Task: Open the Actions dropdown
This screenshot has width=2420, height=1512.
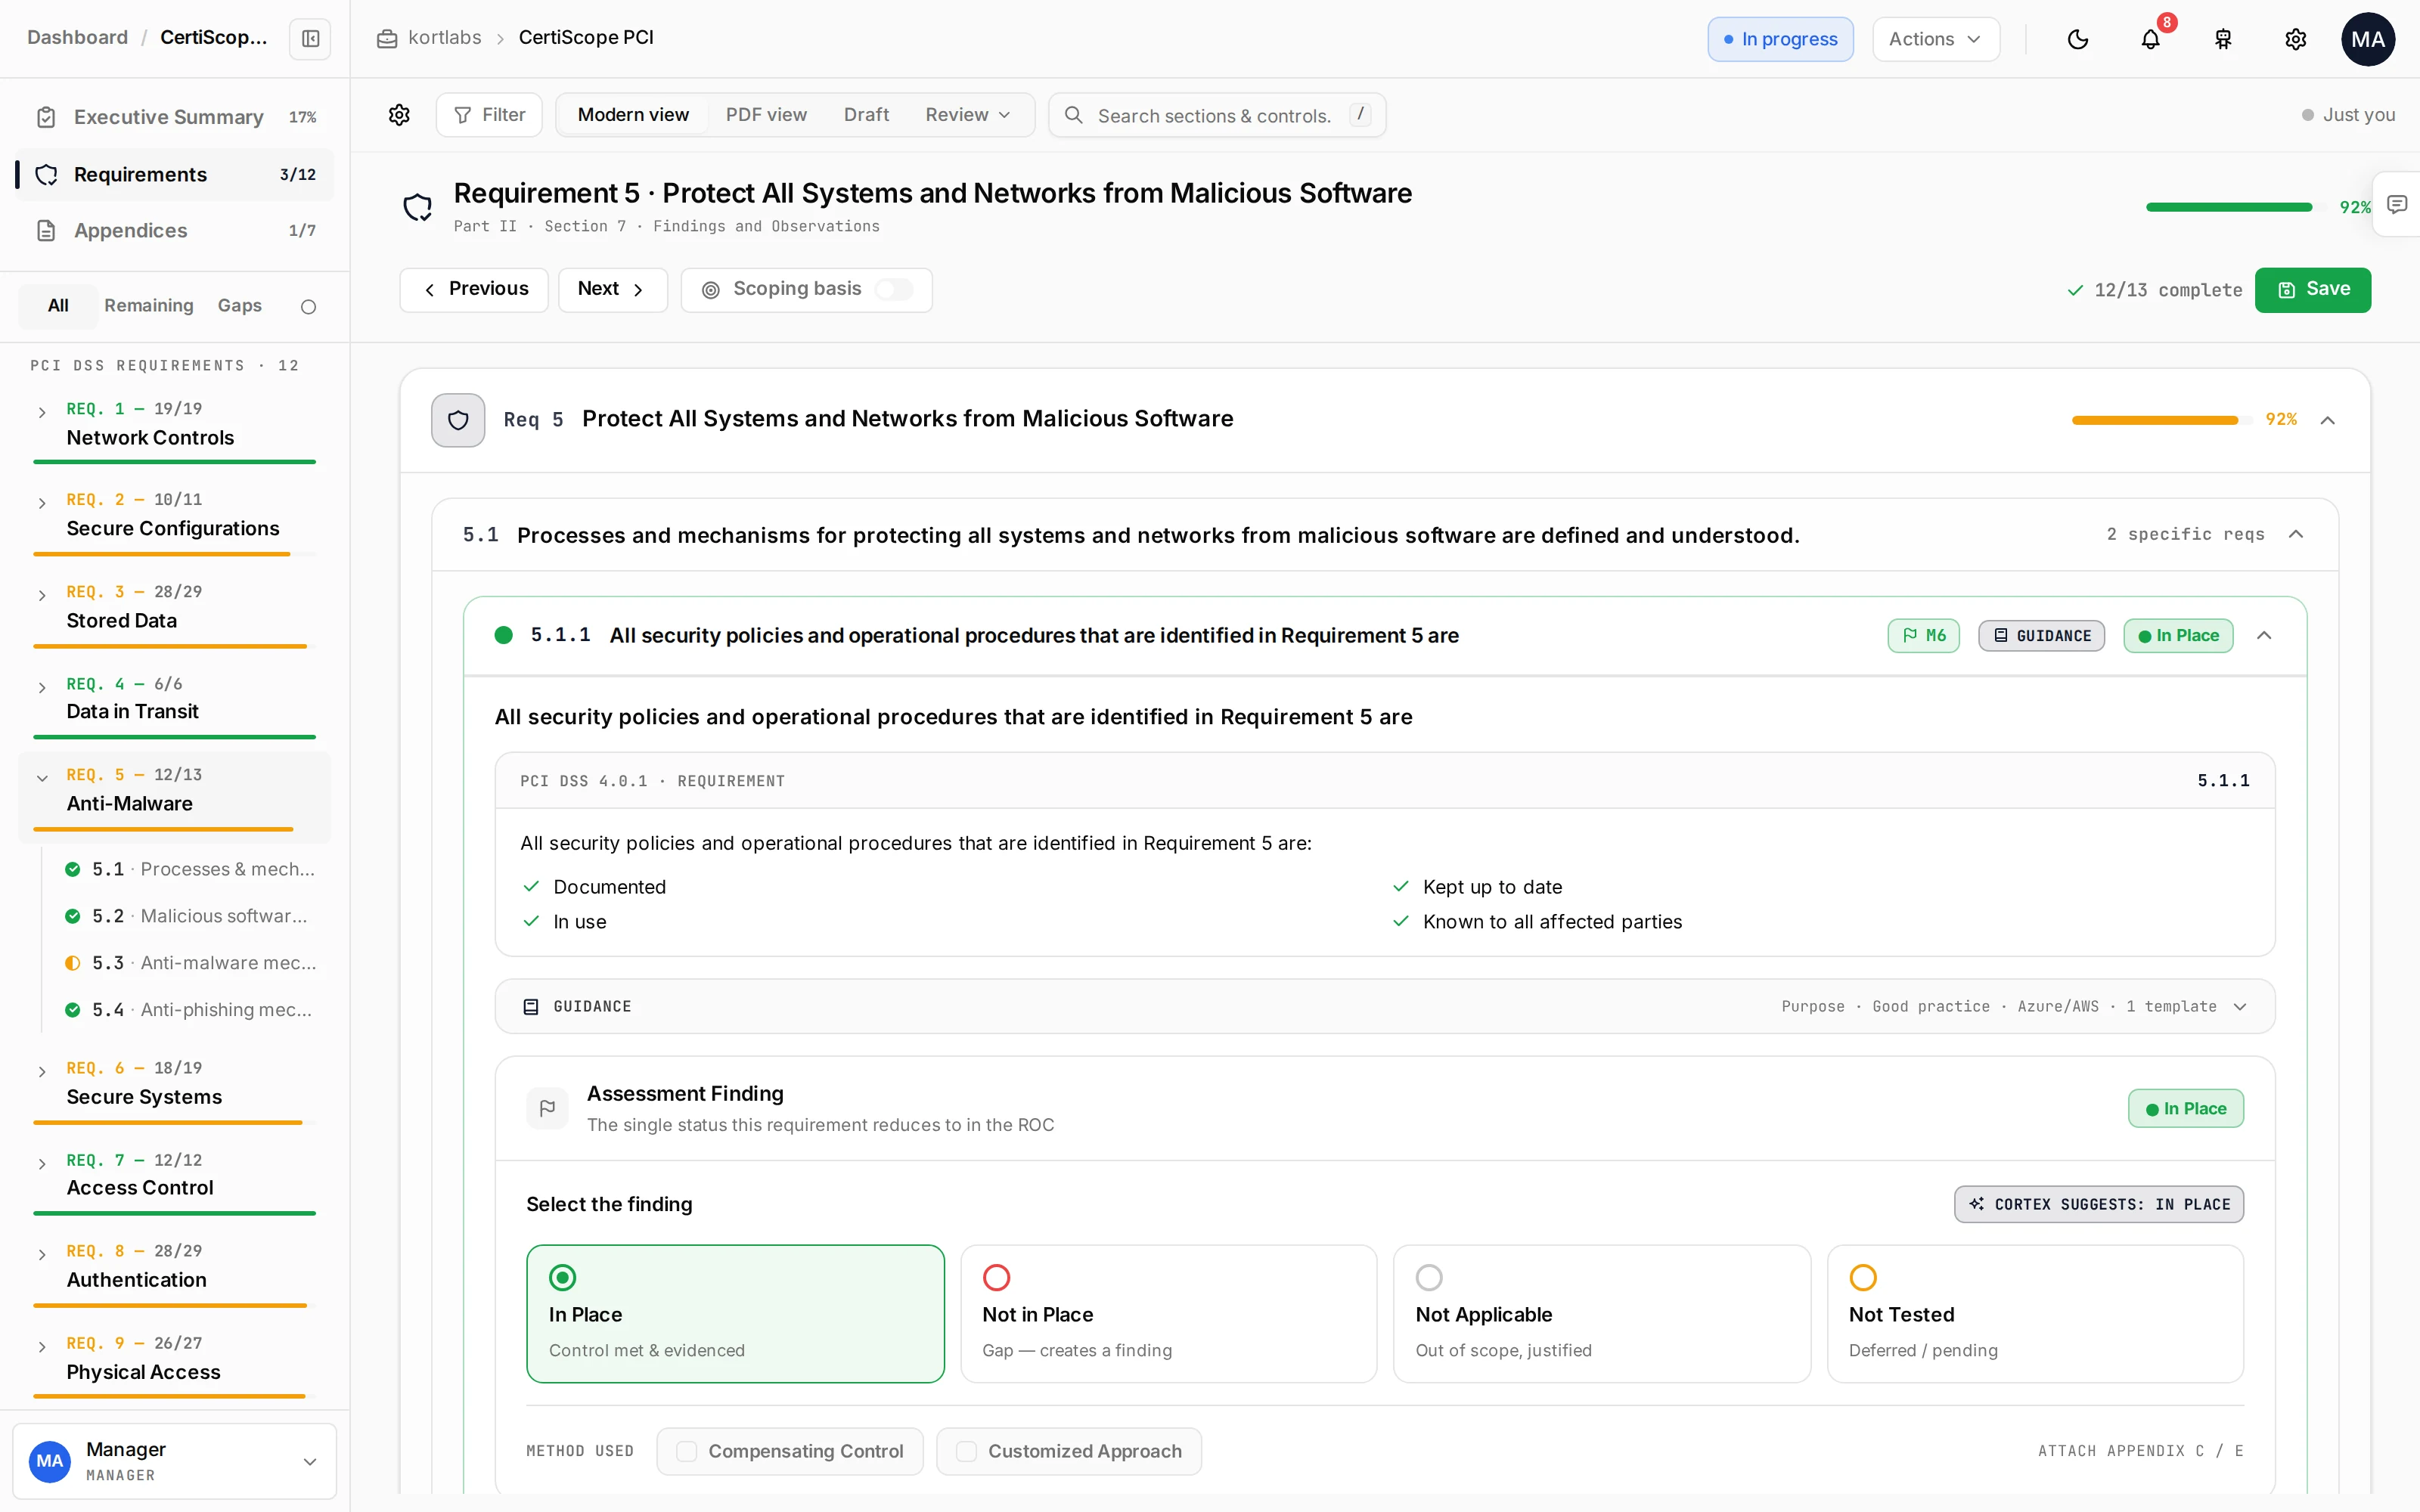Action: click(1936, 39)
